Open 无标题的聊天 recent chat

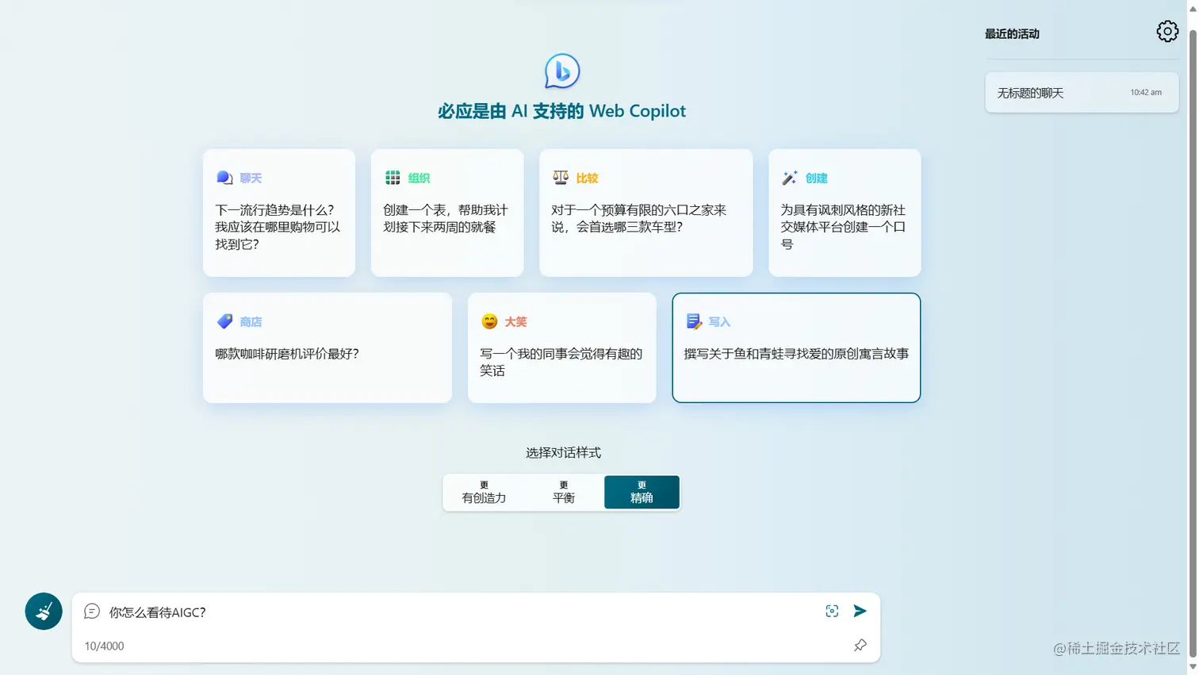point(1082,93)
